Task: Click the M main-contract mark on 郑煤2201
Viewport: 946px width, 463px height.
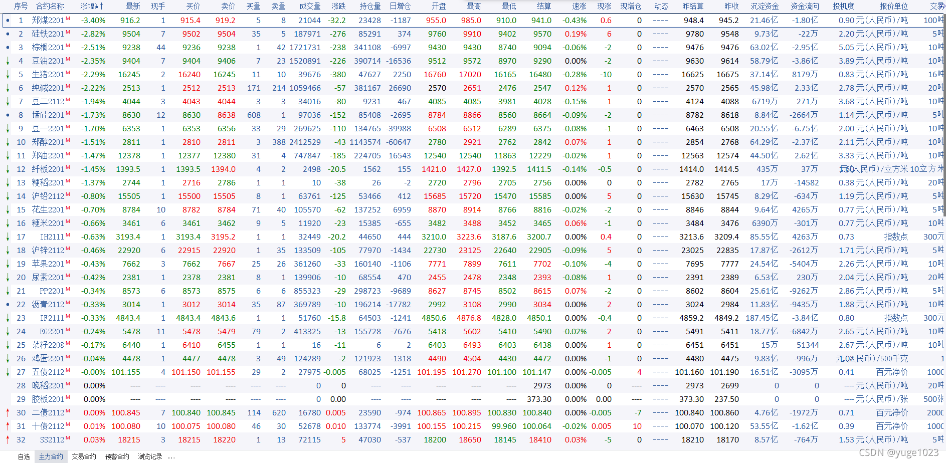Action: pyautogui.click(x=68, y=19)
